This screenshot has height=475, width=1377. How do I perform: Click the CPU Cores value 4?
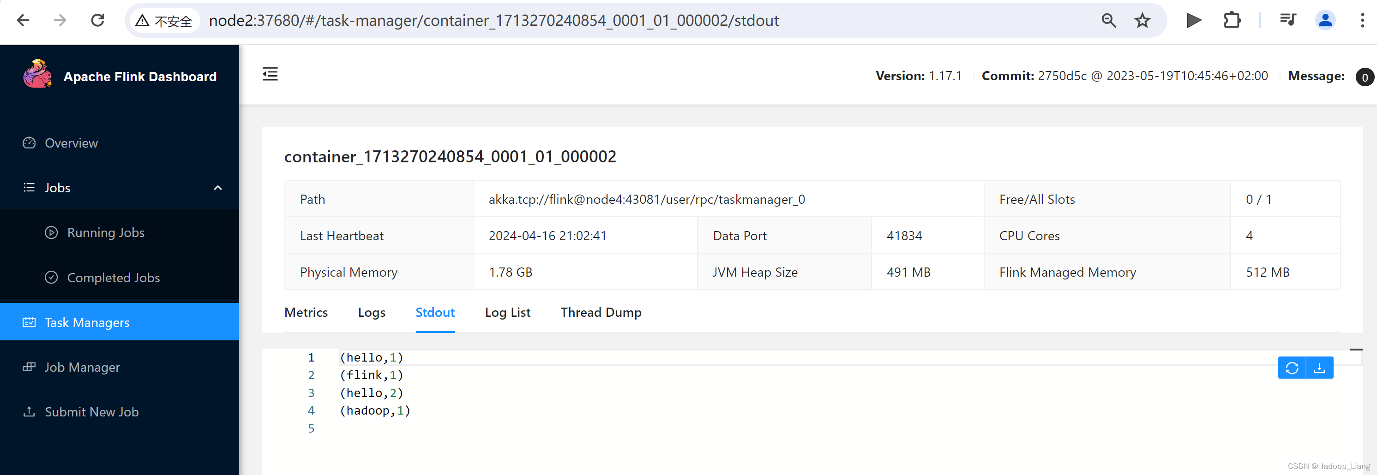(1249, 236)
